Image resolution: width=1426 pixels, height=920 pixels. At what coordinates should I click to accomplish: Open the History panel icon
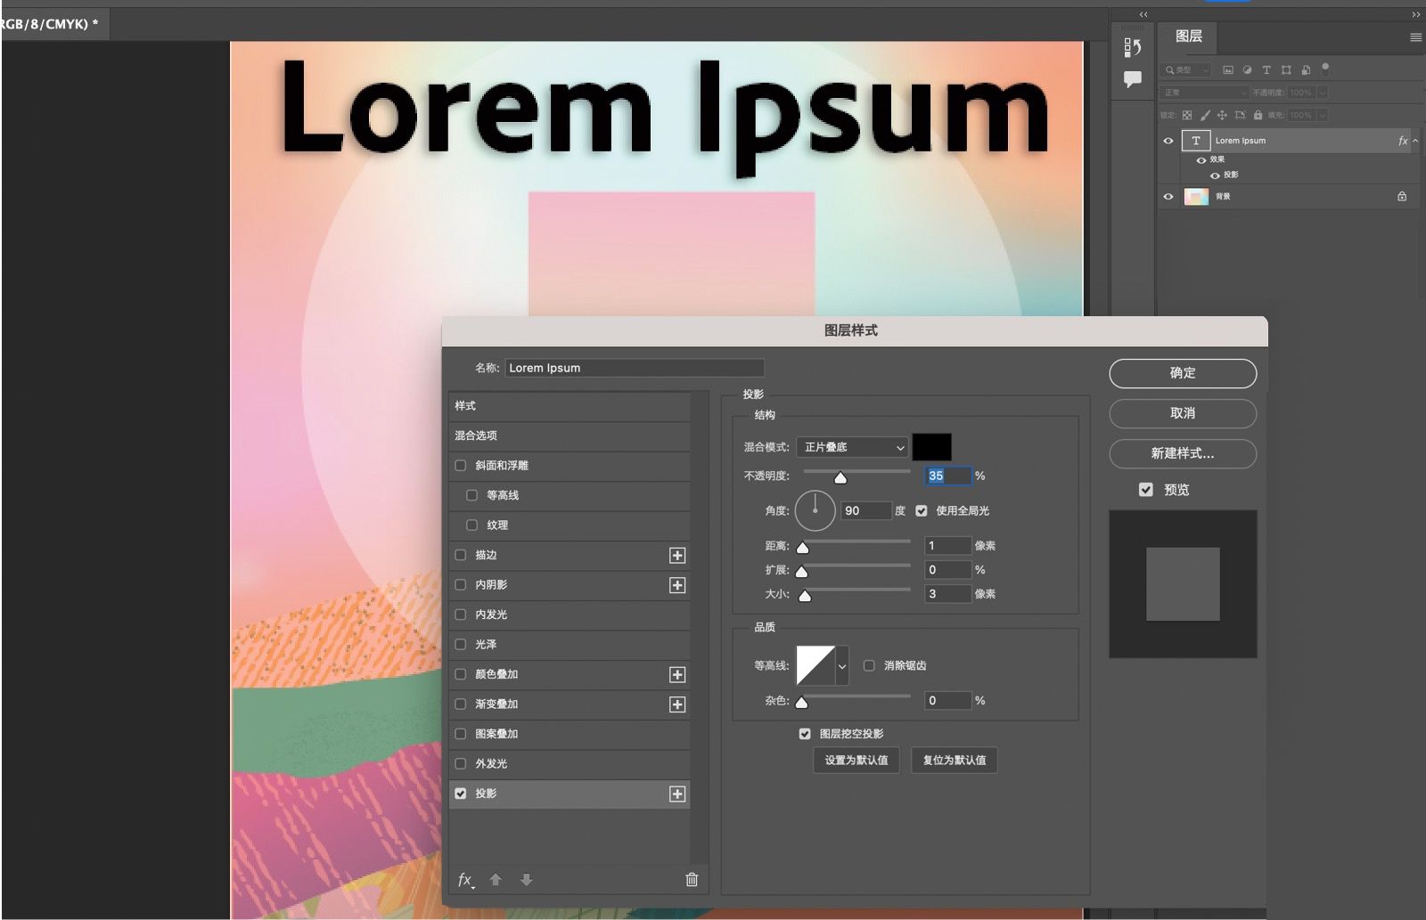[1133, 47]
